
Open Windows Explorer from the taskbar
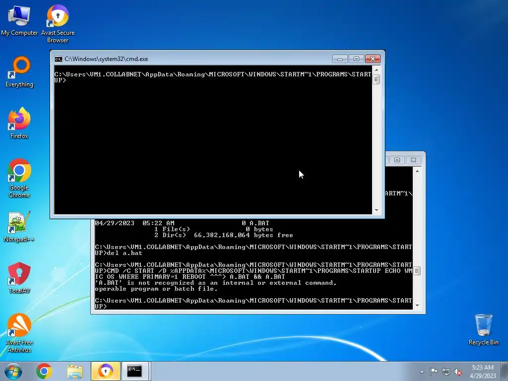(x=75, y=371)
